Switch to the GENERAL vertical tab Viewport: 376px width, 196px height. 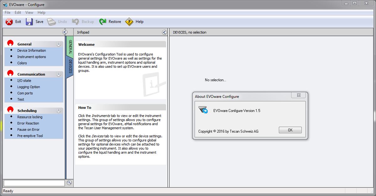tap(70, 46)
